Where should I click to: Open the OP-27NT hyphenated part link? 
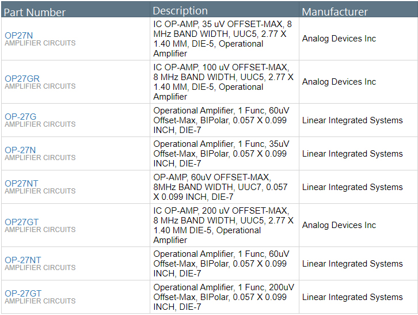coord(22,260)
